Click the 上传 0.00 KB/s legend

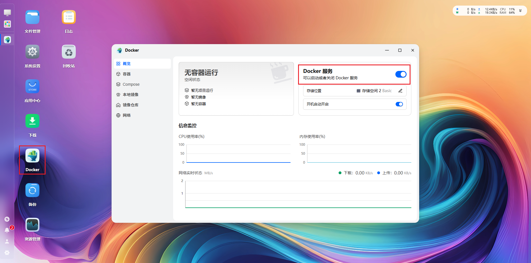[x=394, y=173]
